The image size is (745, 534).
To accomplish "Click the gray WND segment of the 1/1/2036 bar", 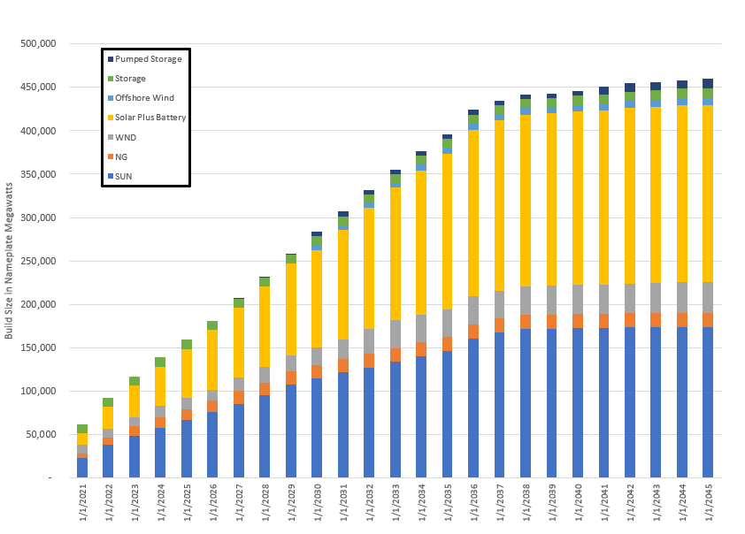I will (473, 310).
